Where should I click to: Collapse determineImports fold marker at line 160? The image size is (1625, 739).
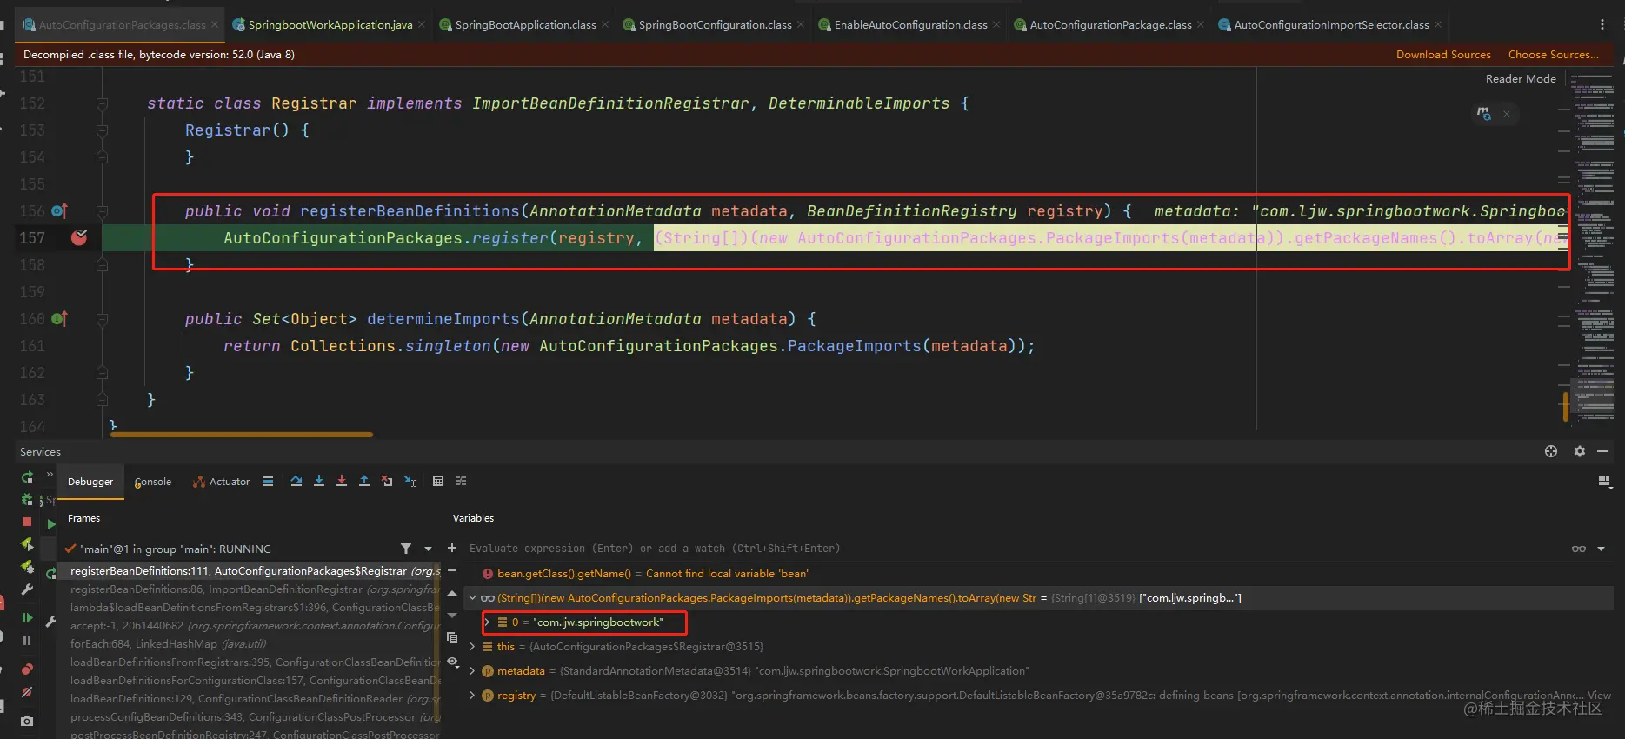(102, 320)
